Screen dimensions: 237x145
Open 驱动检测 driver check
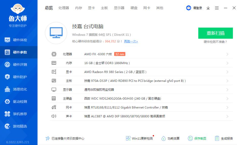[x=19, y=102]
